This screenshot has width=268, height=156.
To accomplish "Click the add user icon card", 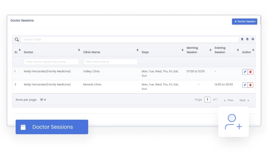I will 234,122.
